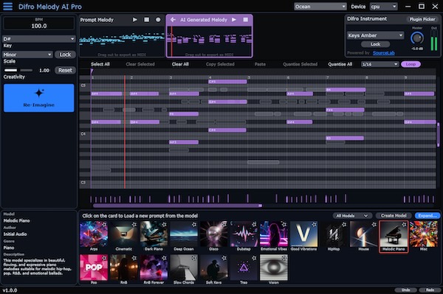Load the RnB model card
The height and width of the screenshot is (294, 443).
point(124,269)
